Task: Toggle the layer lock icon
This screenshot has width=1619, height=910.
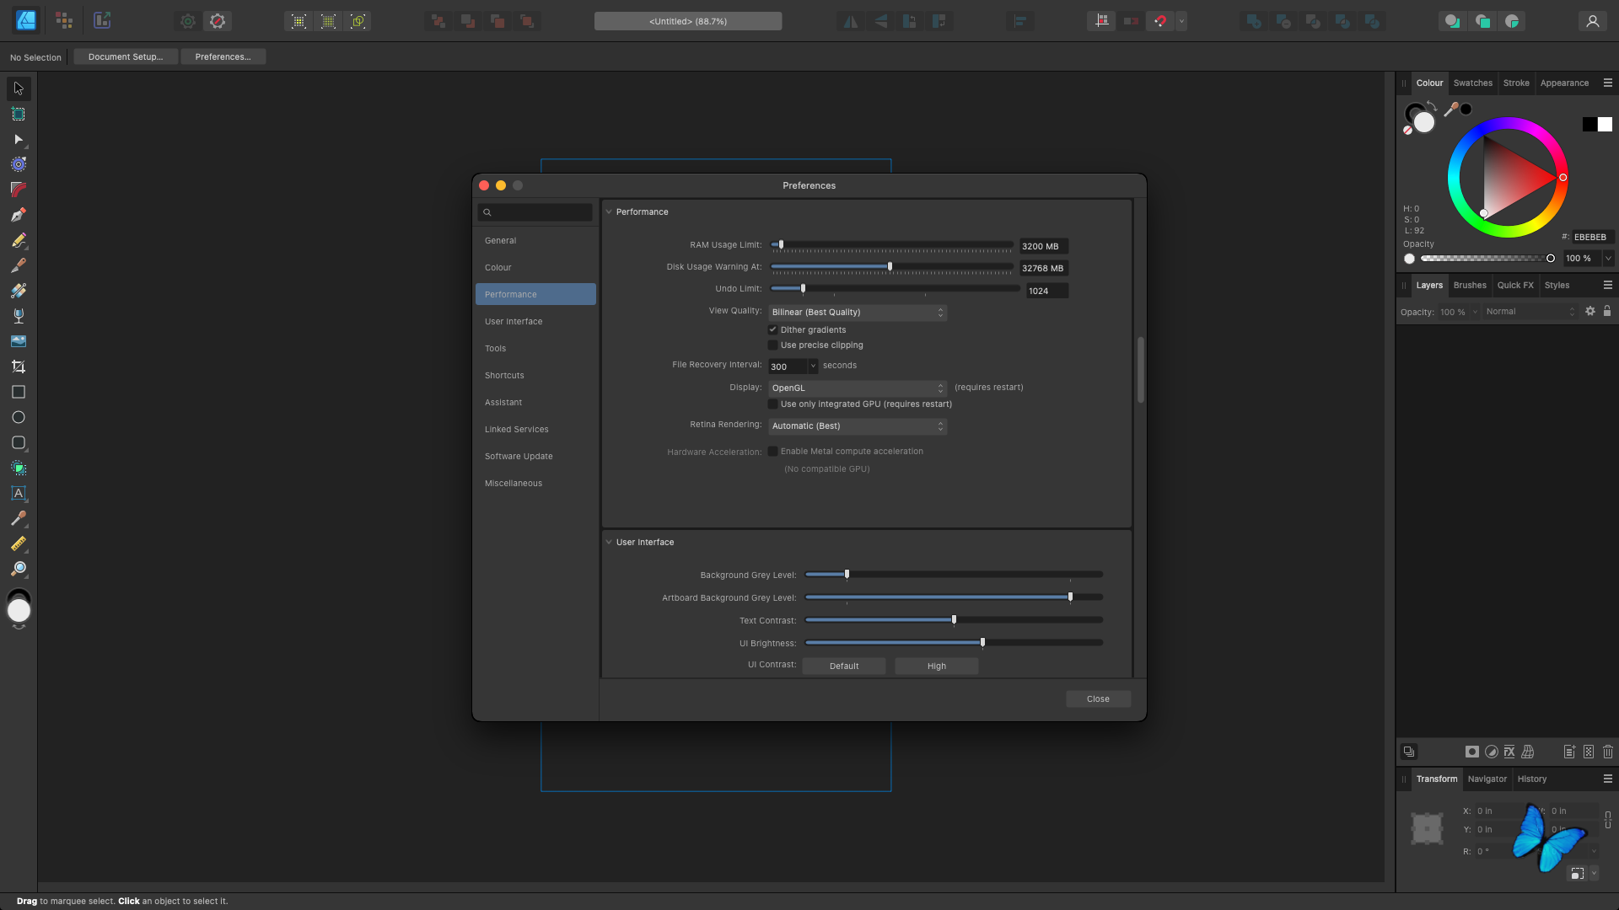Action: tap(1607, 311)
